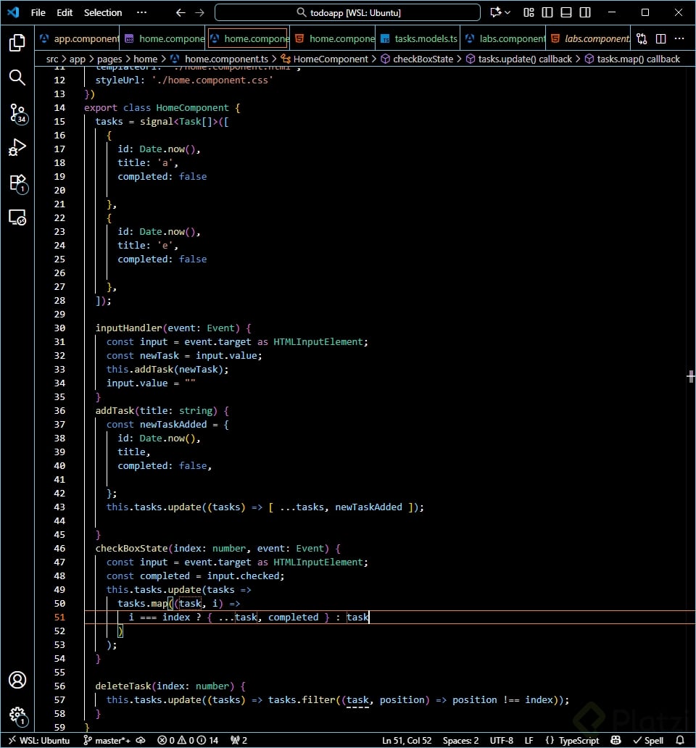Viewport: 696px width, 748px height.
Task: Expand the hidden menu items ellipsis
Action: (143, 12)
